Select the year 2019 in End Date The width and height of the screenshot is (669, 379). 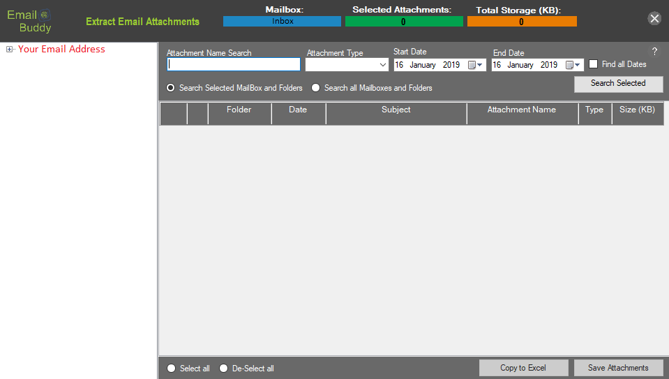point(549,65)
